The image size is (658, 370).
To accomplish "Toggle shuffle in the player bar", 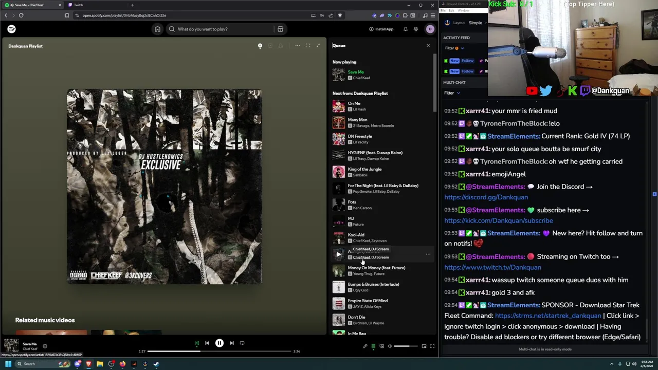I will 196,343.
